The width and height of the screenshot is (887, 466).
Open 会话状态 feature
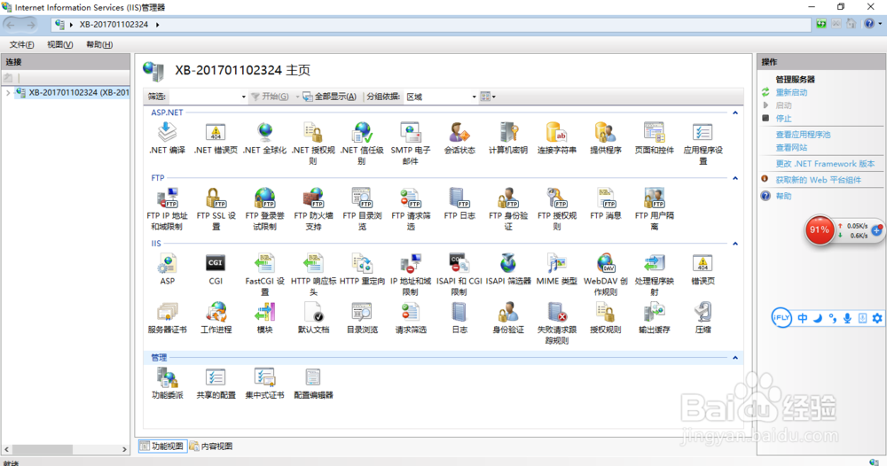(459, 138)
